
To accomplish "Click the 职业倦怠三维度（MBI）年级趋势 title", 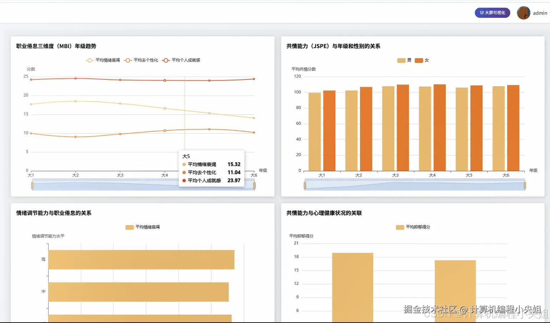I will click(x=56, y=46).
